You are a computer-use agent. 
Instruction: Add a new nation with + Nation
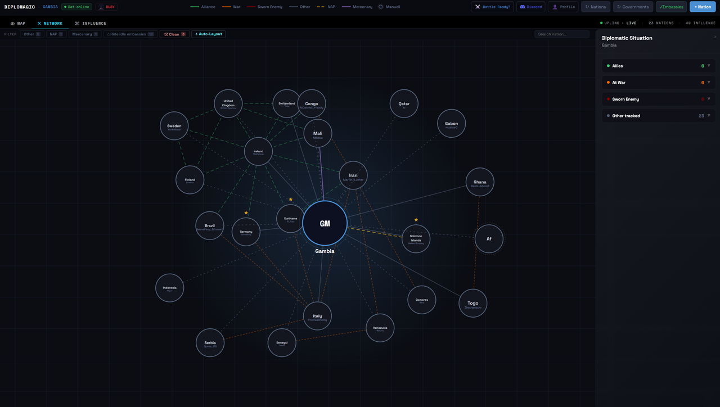[703, 7]
